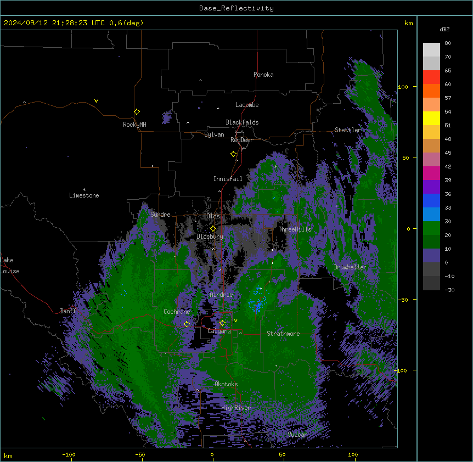Pick the bright green 20-30 dBZ legend swatch
The width and height of the screenshot is (473, 462).
[431, 228]
